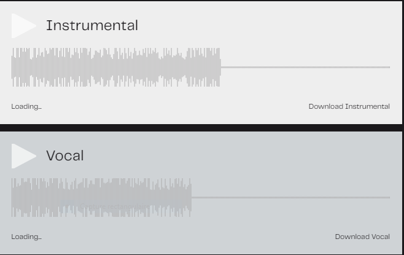Click the flat unloaded Vocal waveform line
404x255 pixels.
click(291, 197)
